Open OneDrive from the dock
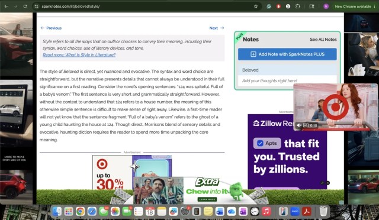379x220 pixels. click(x=232, y=212)
